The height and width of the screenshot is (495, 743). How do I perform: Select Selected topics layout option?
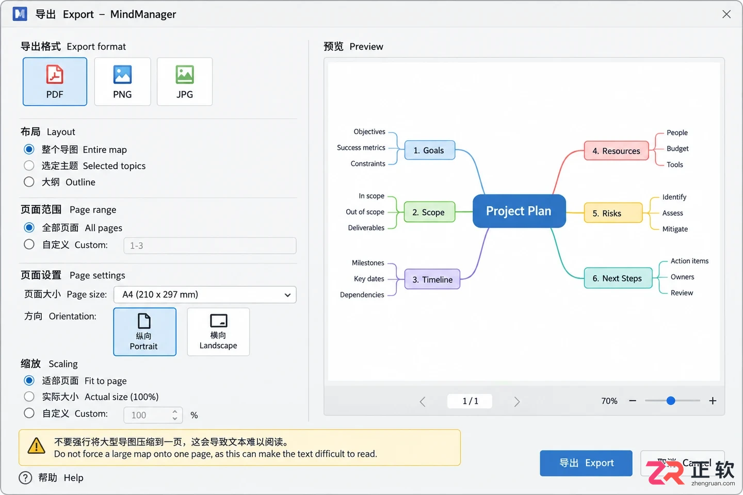coord(29,166)
